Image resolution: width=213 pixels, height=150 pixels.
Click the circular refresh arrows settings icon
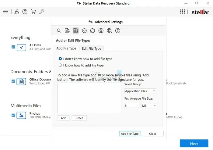(93, 30)
